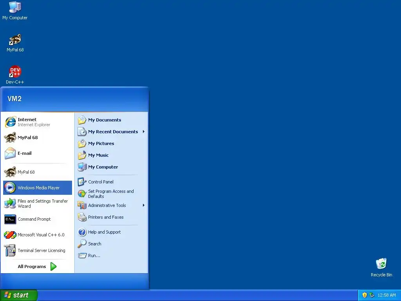Click the My Recent Documents label
Screen dimensions: 401x301
[113, 132]
